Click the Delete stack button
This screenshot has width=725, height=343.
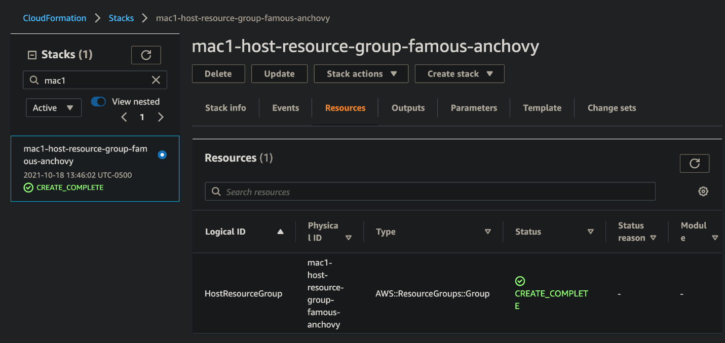pyautogui.click(x=218, y=73)
